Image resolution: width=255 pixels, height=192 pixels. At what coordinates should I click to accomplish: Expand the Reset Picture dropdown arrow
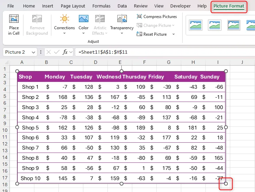173,34
